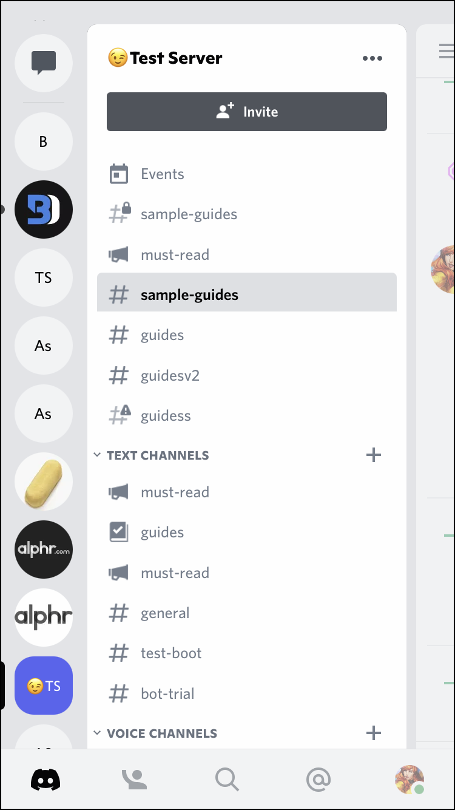The image size is (455, 810).
Task: Open direct messages speech bubble icon
Action: click(x=44, y=63)
